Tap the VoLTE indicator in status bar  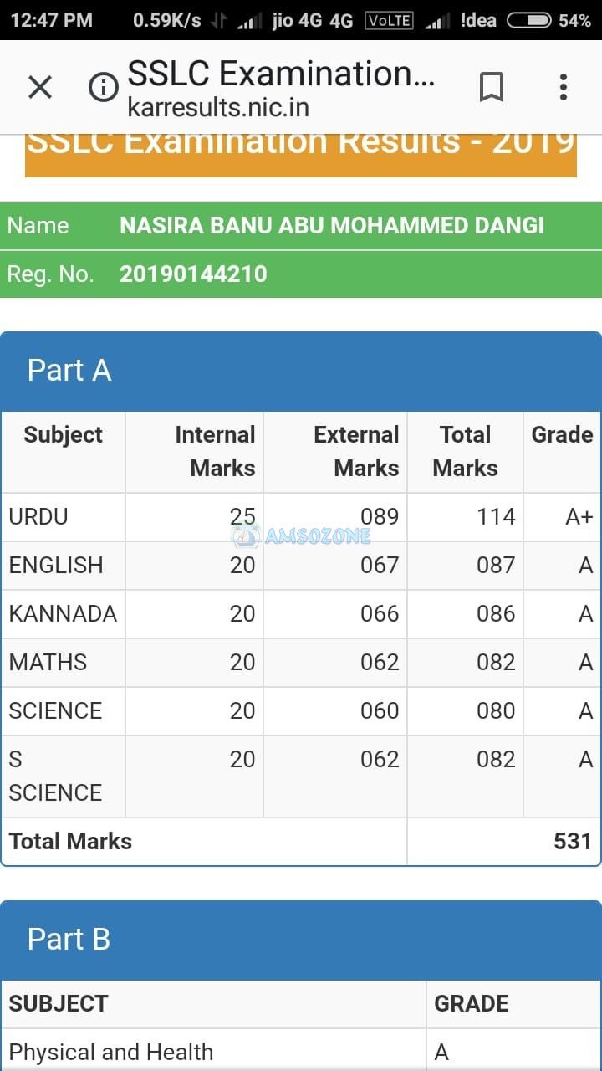point(389,20)
